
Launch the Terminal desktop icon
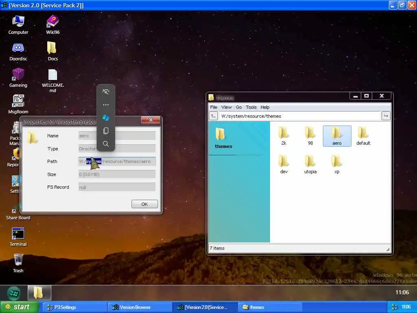click(x=18, y=237)
